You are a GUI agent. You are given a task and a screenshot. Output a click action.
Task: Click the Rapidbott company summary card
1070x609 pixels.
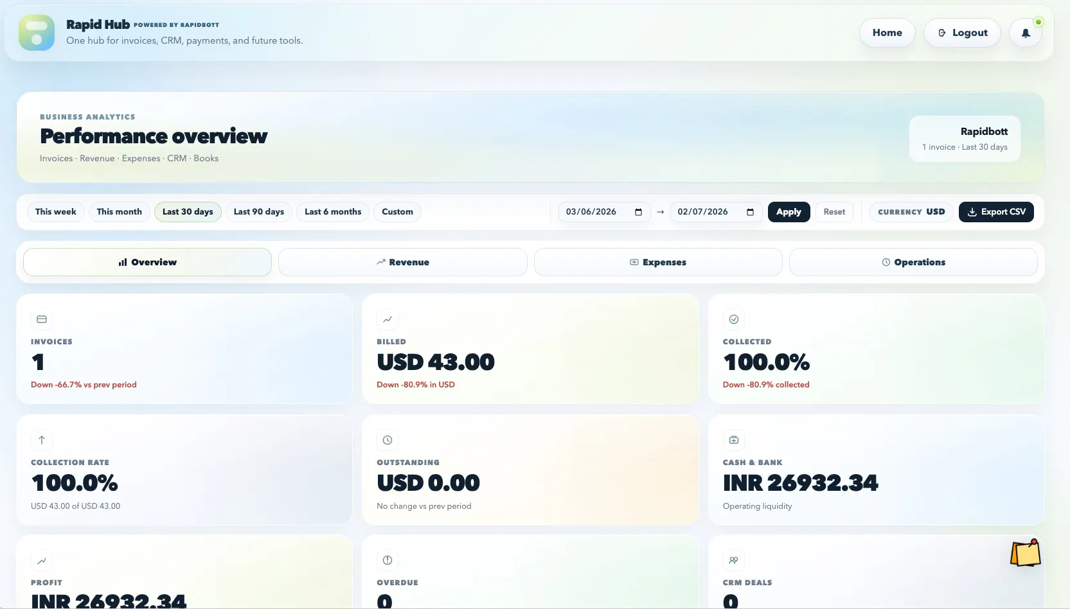[965, 139]
